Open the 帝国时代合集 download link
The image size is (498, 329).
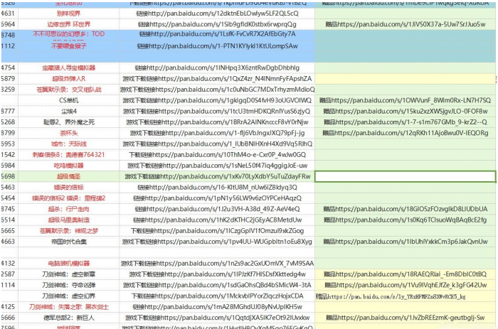coord(216,242)
